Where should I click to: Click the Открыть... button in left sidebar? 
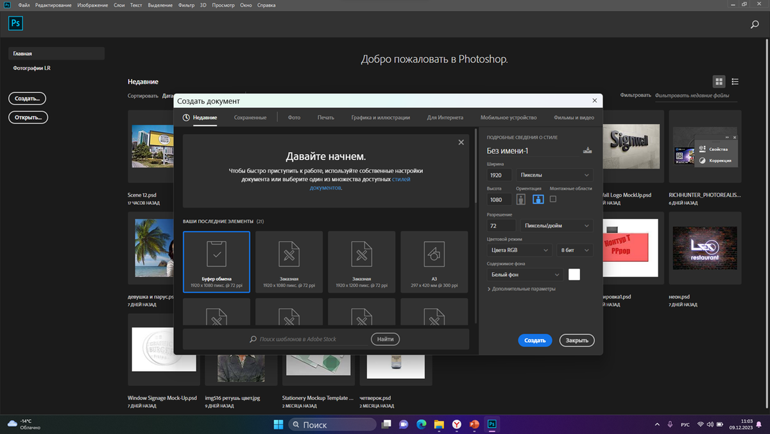click(28, 117)
